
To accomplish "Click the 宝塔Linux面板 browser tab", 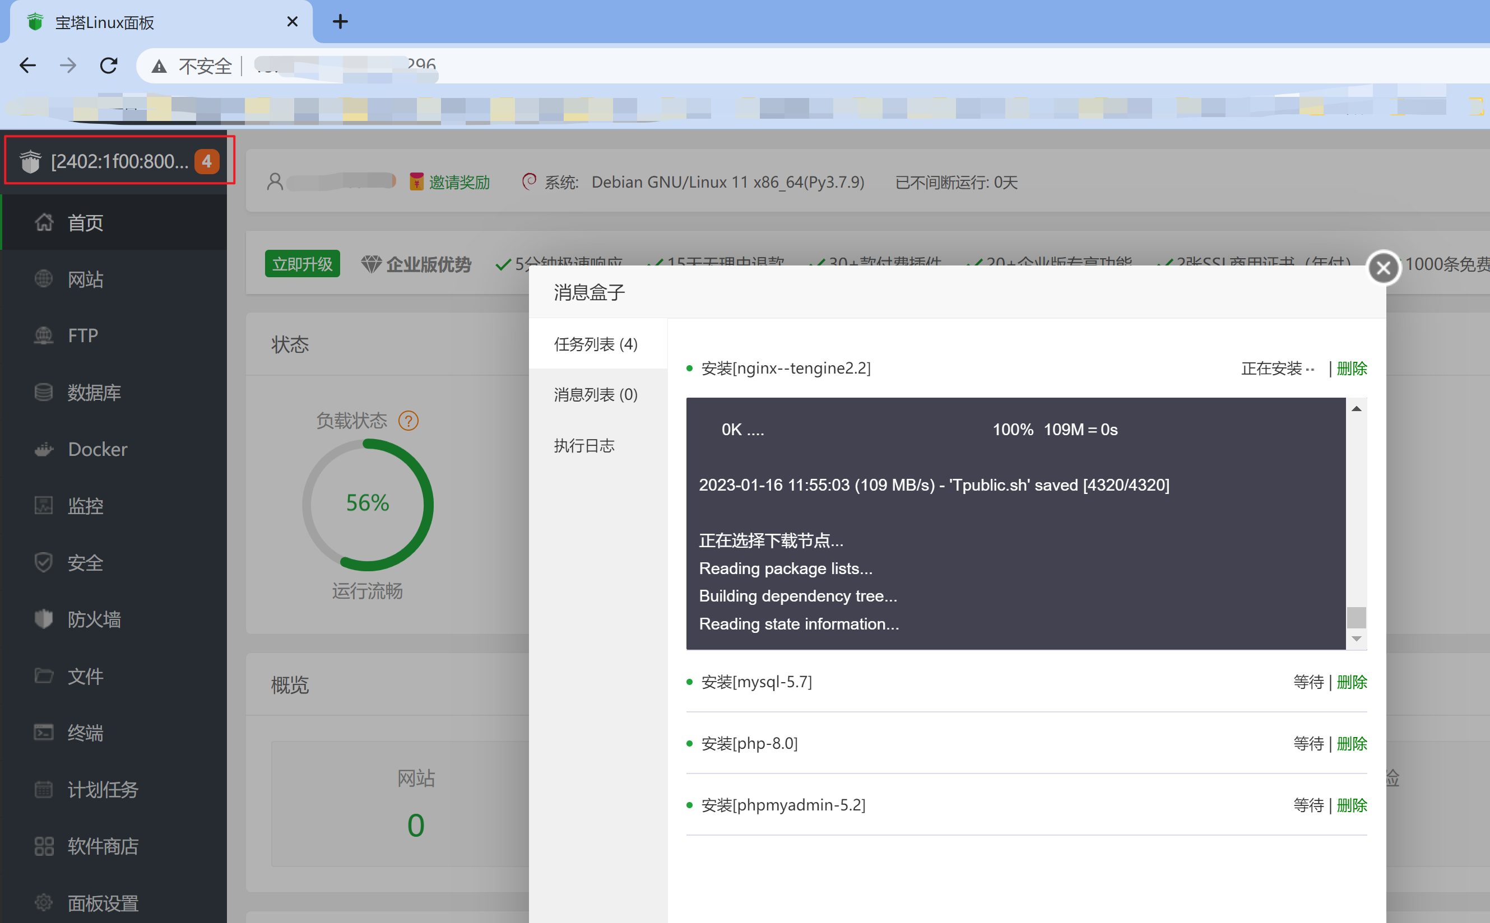I will 160,22.
